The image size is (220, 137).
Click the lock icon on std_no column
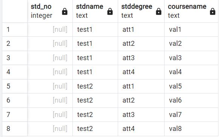(65, 11)
